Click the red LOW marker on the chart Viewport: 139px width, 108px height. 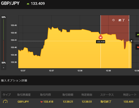pos(100,37)
